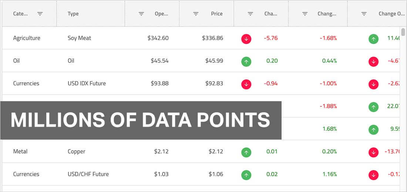Select the Soy Meat cell
This screenshot has width=407, height=192.
[x=79, y=38]
